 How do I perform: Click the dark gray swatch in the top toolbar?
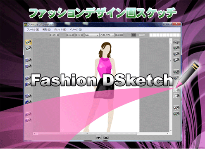134,35
